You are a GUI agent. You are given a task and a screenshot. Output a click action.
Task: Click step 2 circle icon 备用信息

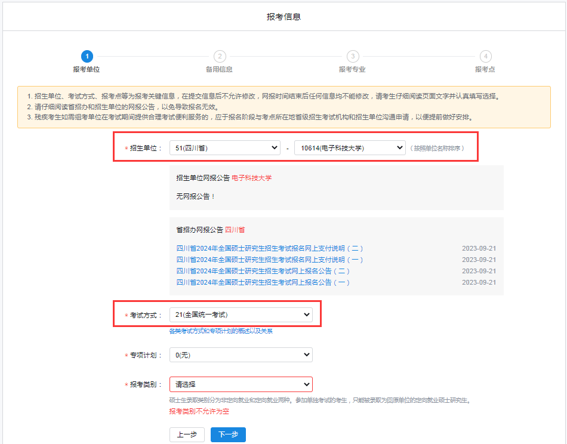pyautogui.click(x=220, y=56)
